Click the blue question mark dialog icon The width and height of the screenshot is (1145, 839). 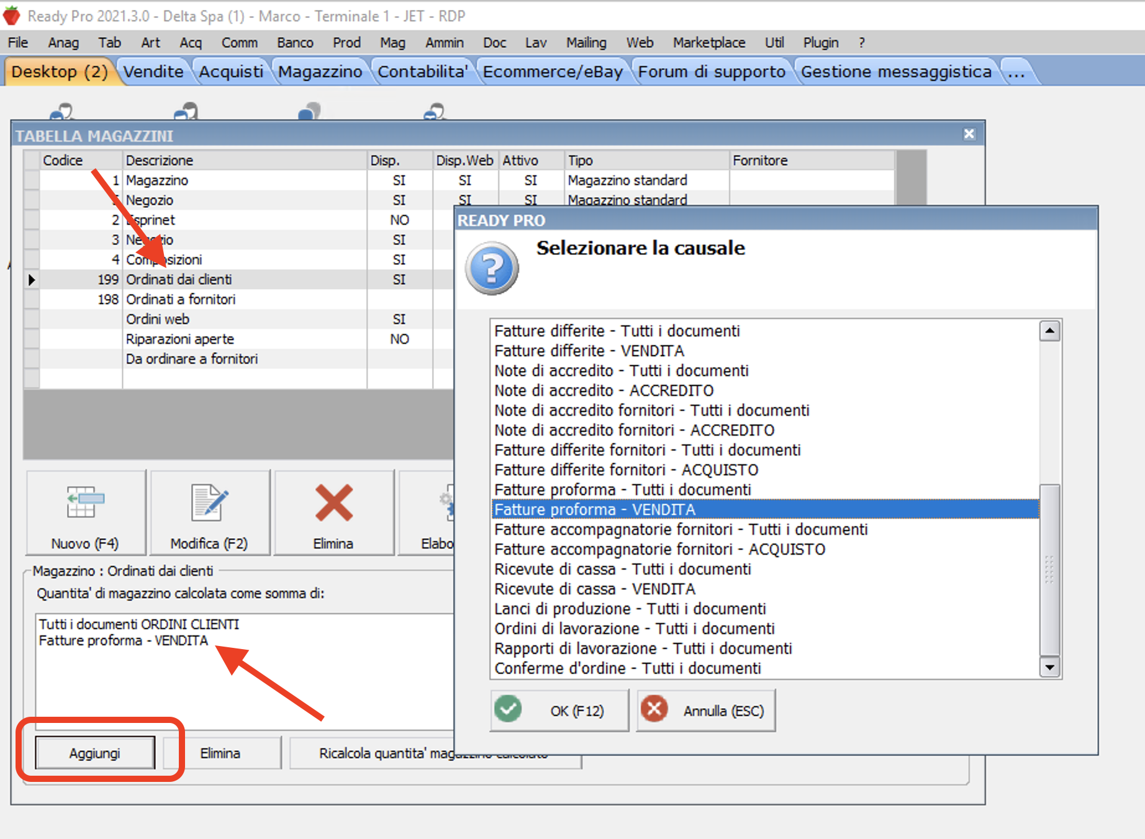[492, 268]
